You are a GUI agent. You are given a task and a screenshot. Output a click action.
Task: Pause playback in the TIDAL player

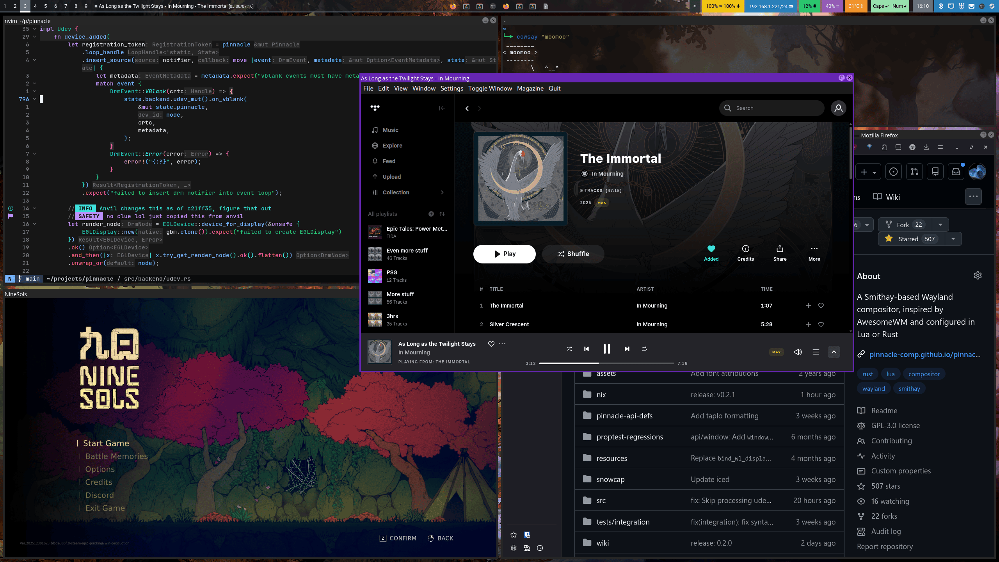click(606, 349)
